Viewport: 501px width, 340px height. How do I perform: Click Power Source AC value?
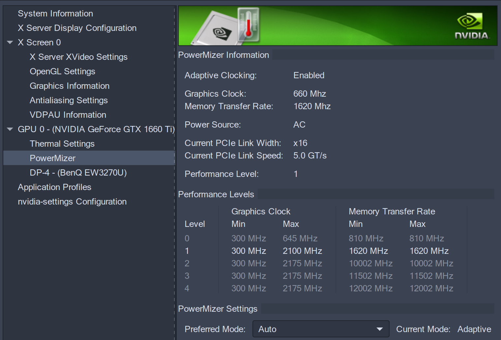[x=299, y=125]
